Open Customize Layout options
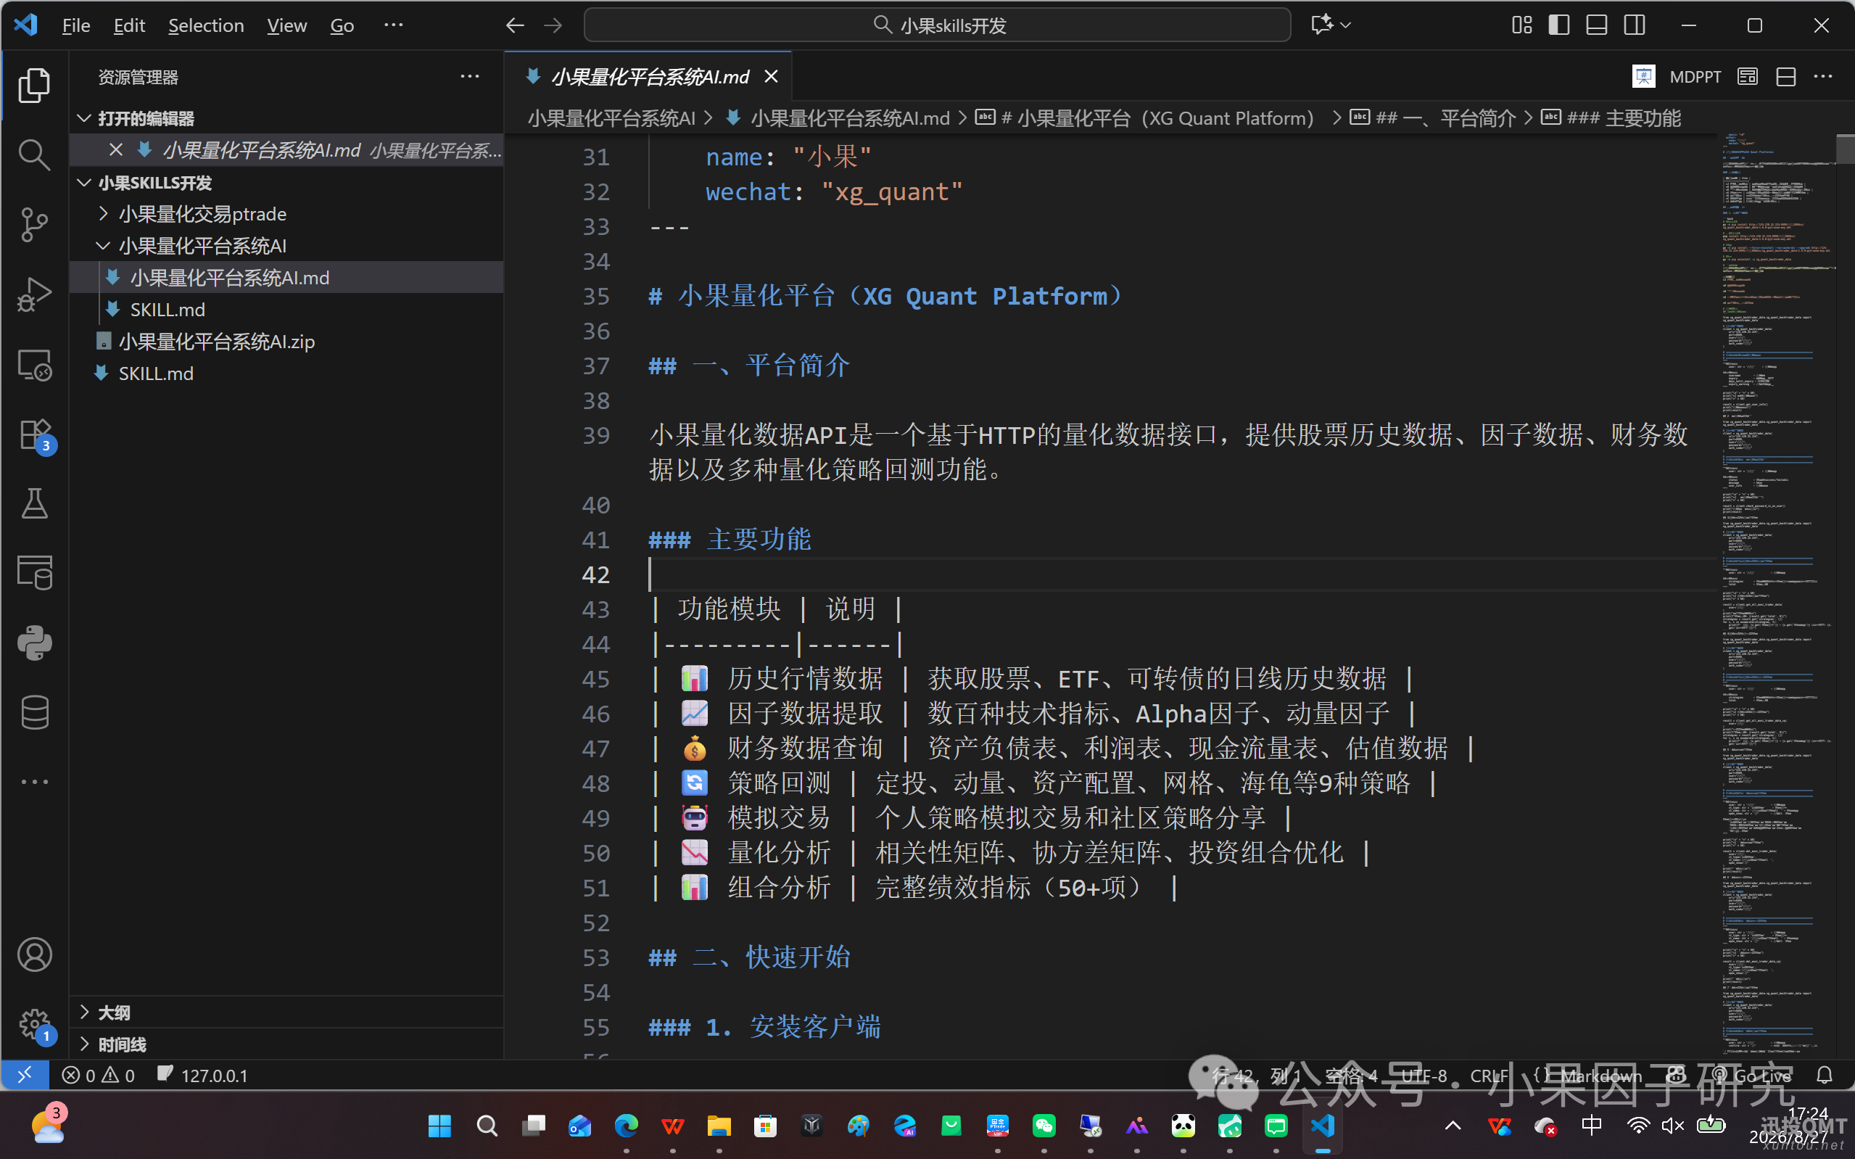The height and width of the screenshot is (1159, 1855). [1521, 25]
